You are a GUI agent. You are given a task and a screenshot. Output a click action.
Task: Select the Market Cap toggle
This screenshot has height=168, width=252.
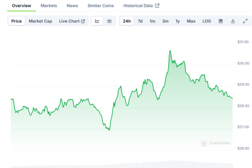(40, 21)
